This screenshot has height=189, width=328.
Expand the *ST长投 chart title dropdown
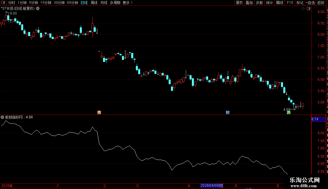coord(38,9)
